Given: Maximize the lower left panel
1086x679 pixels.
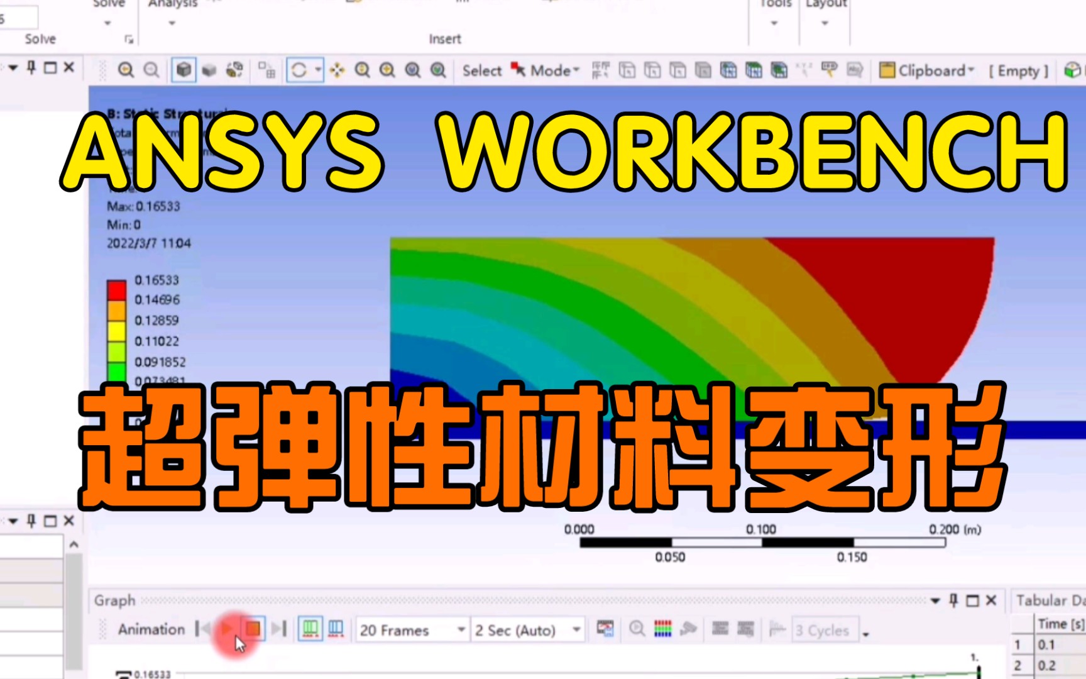Looking at the screenshot, I should [50, 521].
